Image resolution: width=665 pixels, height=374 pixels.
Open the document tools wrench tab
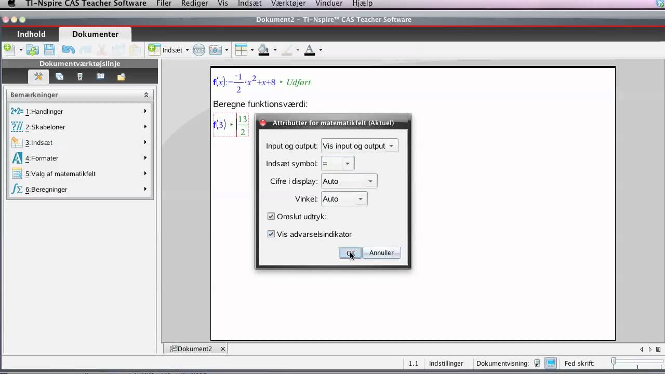coord(38,76)
